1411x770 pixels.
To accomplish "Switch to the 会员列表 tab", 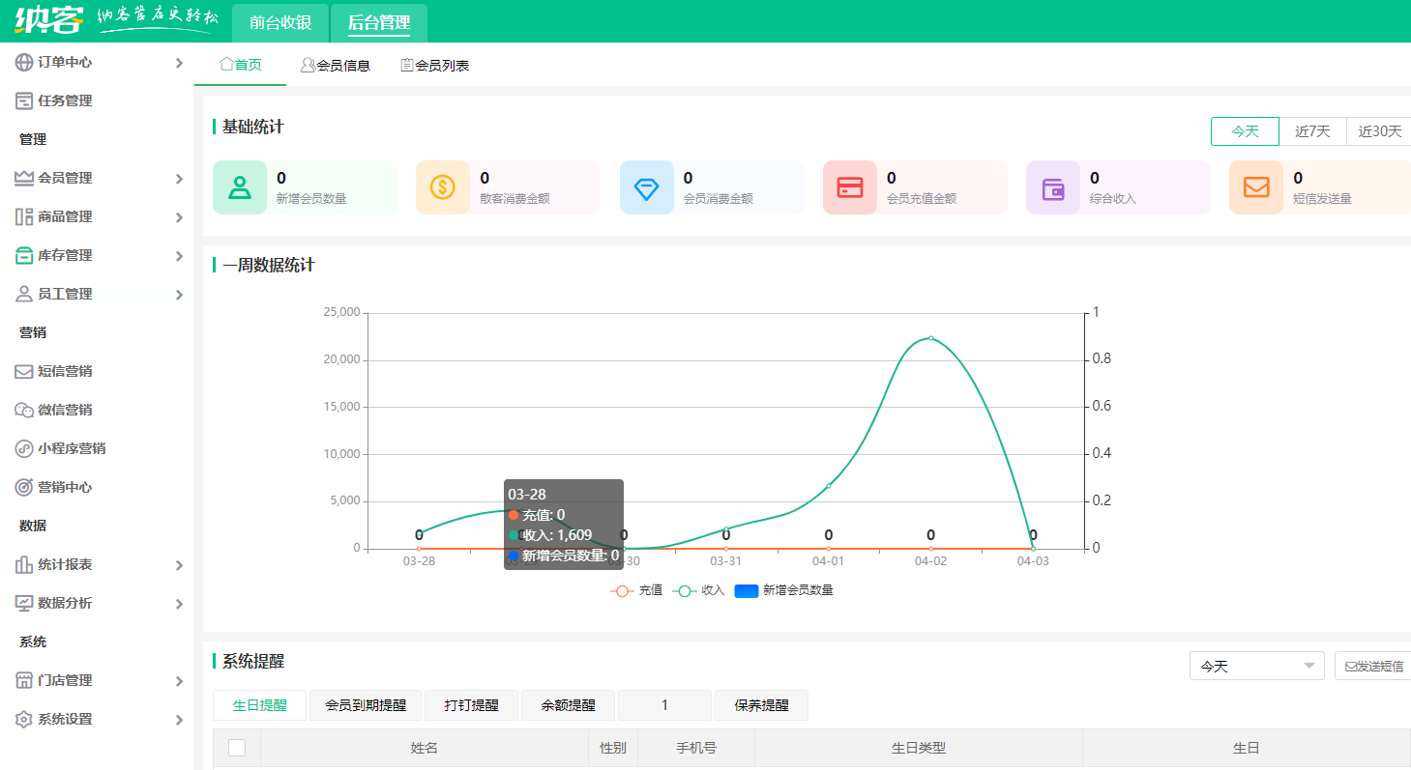I will [x=433, y=65].
